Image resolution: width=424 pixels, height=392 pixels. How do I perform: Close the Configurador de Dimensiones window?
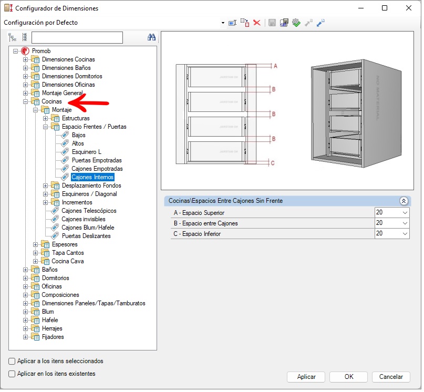pyautogui.click(x=409, y=8)
